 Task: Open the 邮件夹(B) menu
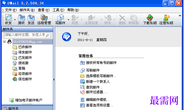pyautogui.click(x=27, y=10)
